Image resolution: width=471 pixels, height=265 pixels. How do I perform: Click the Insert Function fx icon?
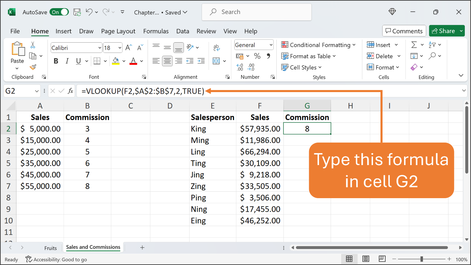[71, 91]
